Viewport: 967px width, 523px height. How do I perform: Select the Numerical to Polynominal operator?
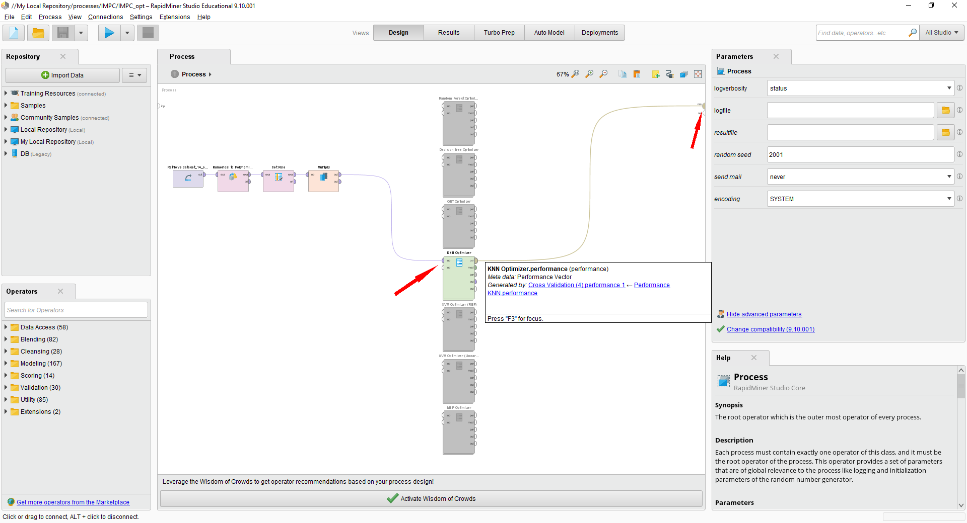coord(233,181)
